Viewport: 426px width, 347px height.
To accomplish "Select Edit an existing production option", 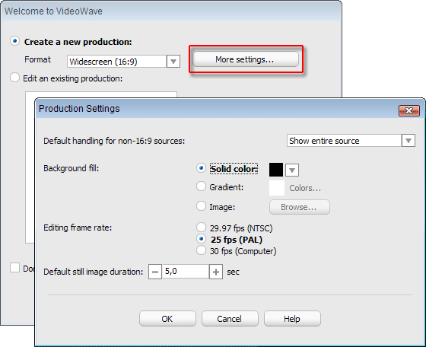I will [14, 78].
